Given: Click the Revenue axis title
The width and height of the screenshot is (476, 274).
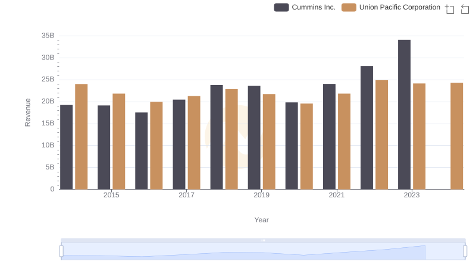Looking at the screenshot, I should click(27, 112).
